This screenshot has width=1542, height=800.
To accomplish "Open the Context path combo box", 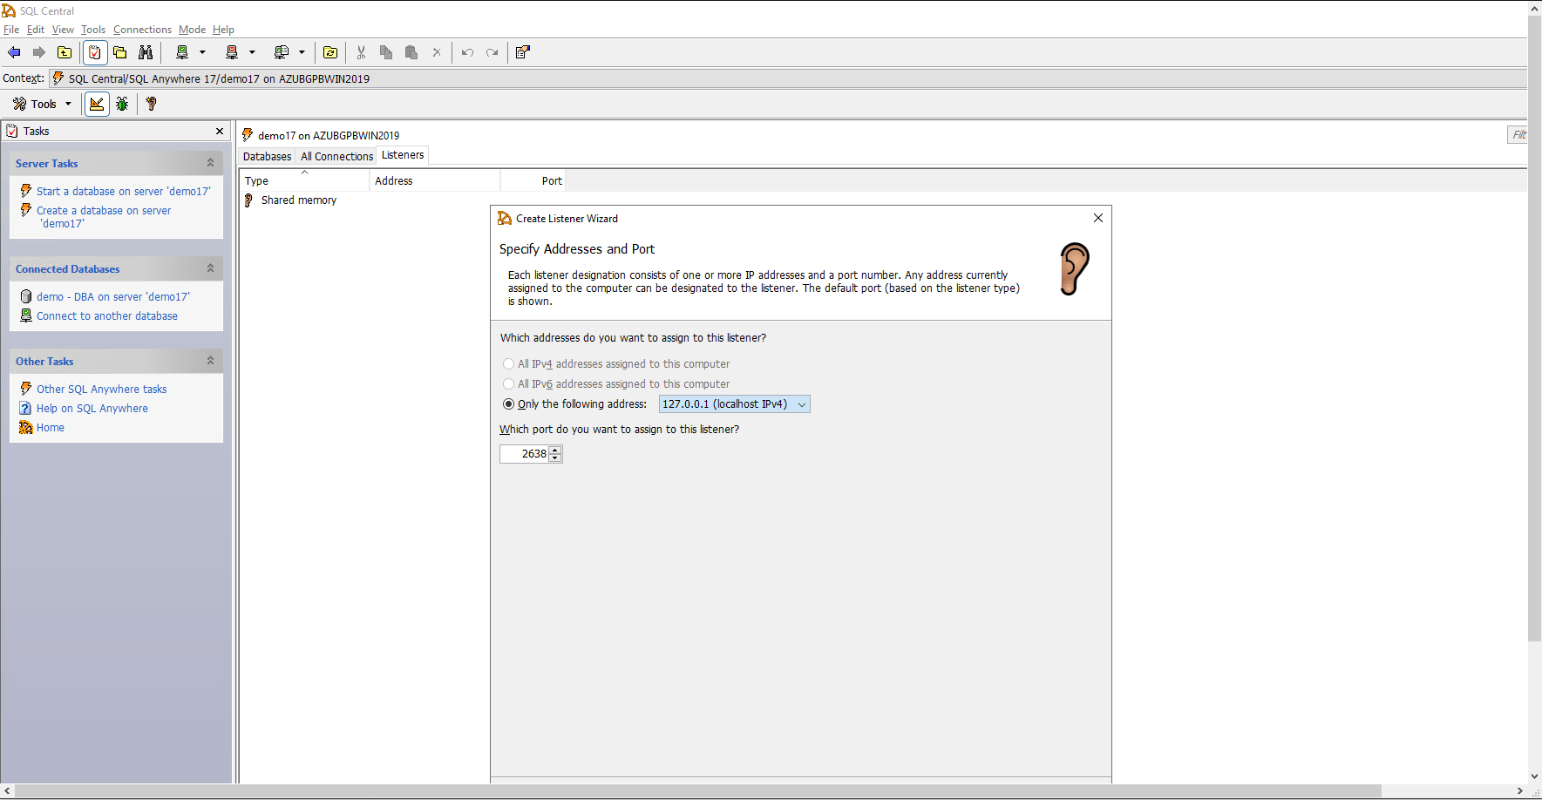I will point(789,78).
